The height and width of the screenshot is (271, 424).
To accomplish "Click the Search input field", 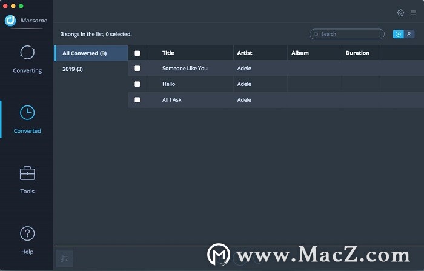I will [347, 34].
